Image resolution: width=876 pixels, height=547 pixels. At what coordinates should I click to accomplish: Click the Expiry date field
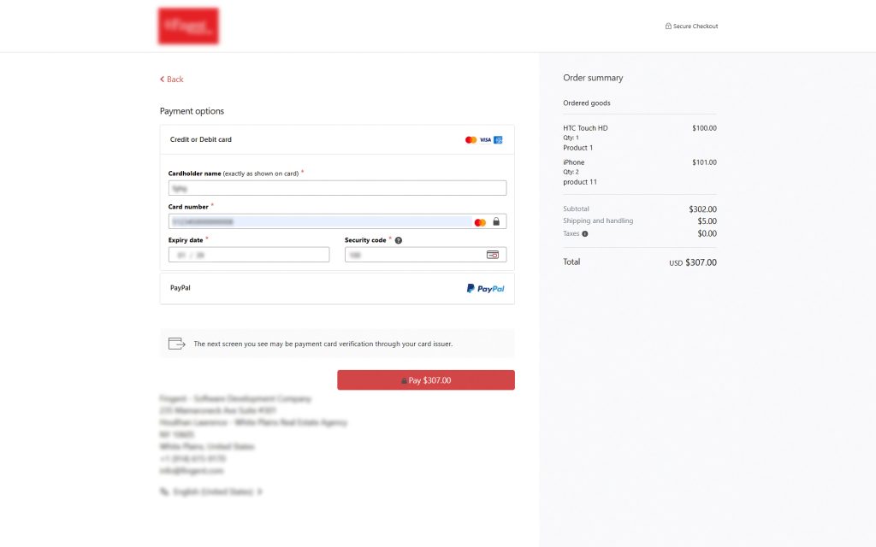249,254
